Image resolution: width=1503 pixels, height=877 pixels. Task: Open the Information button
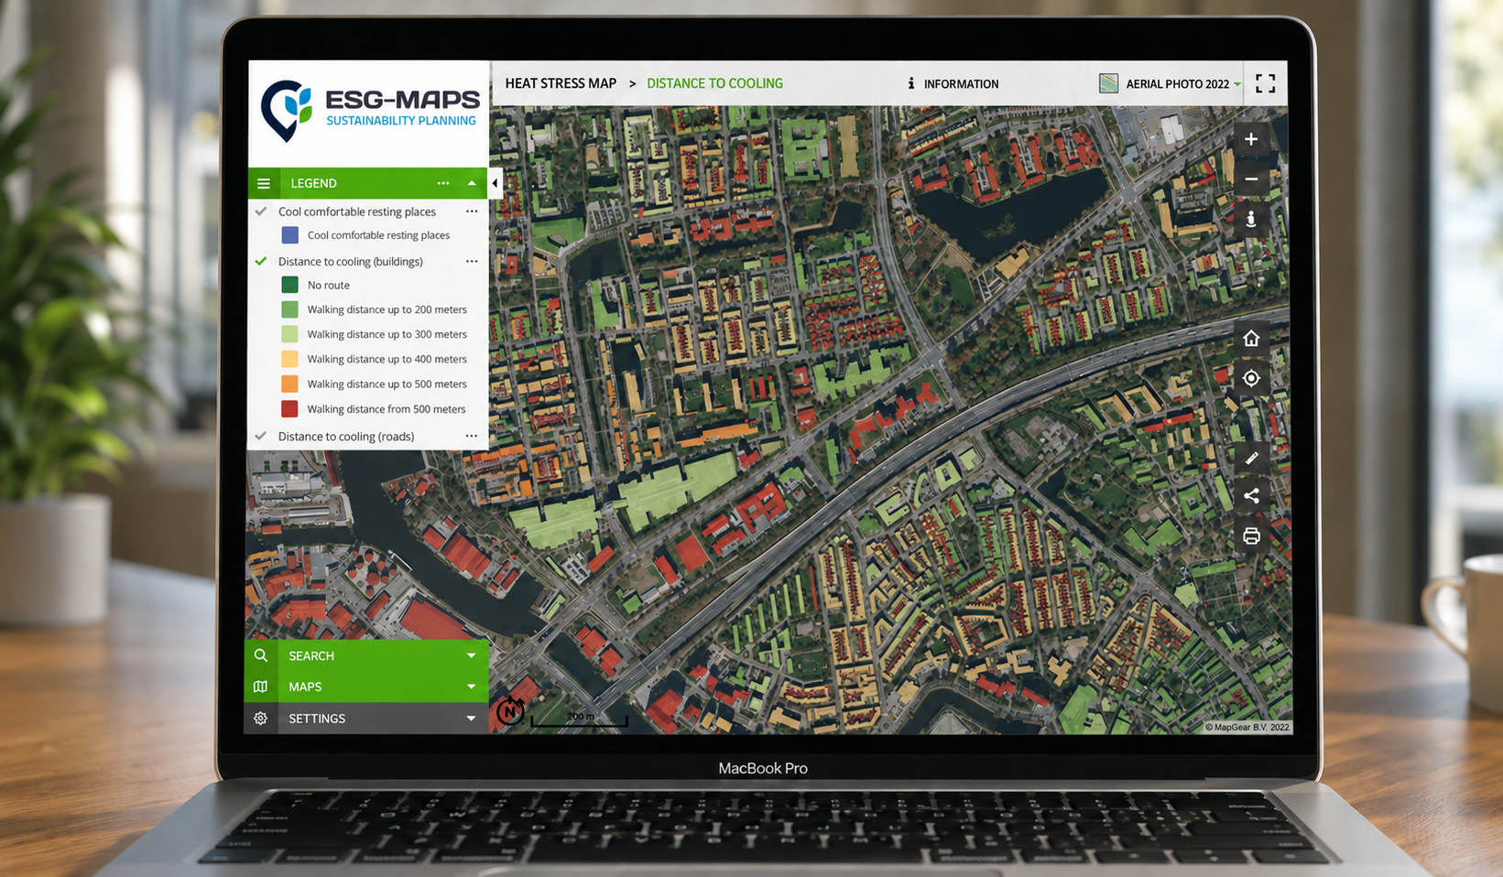point(953,83)
